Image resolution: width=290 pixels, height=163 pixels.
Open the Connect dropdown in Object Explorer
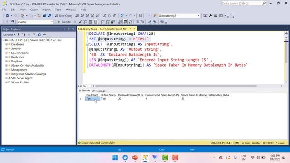click(x=9, y=35)
